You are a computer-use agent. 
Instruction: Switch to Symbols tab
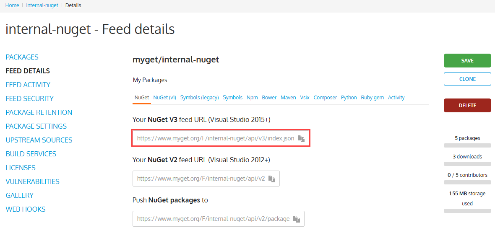tap(233, 98)
